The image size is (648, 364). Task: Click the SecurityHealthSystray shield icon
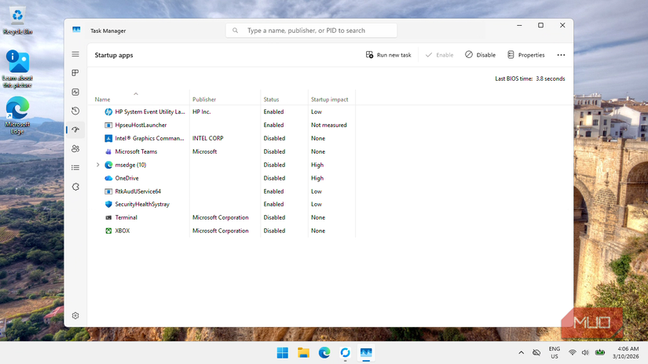point(108,204)
